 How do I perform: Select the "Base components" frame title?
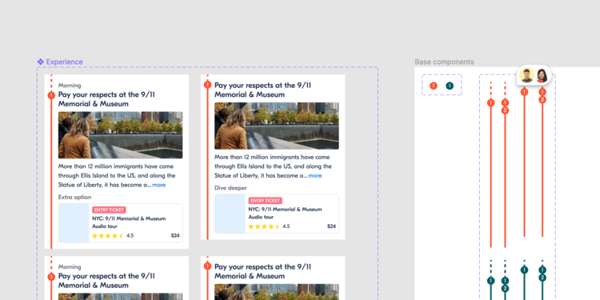[444, 62]
